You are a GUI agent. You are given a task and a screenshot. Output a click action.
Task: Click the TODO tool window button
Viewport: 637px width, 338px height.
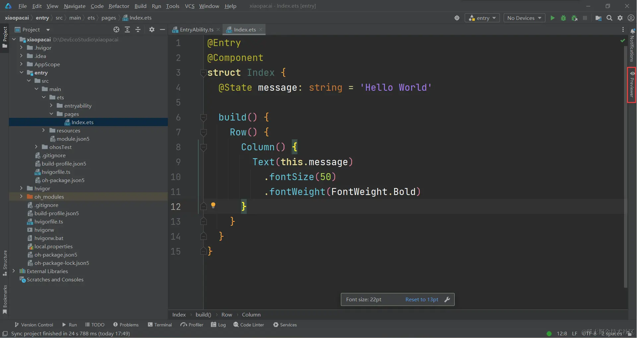[95, 325]
